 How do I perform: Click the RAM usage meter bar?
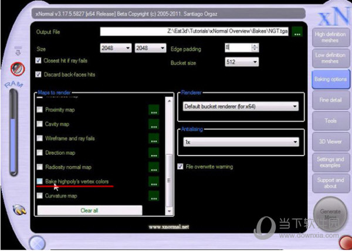[x=13, y=133]
